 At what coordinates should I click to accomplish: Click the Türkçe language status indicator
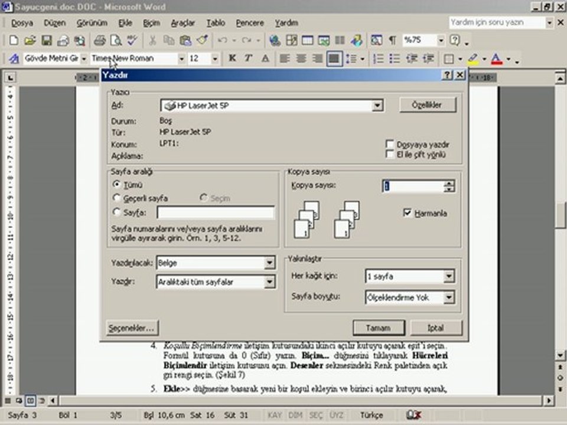372,415
